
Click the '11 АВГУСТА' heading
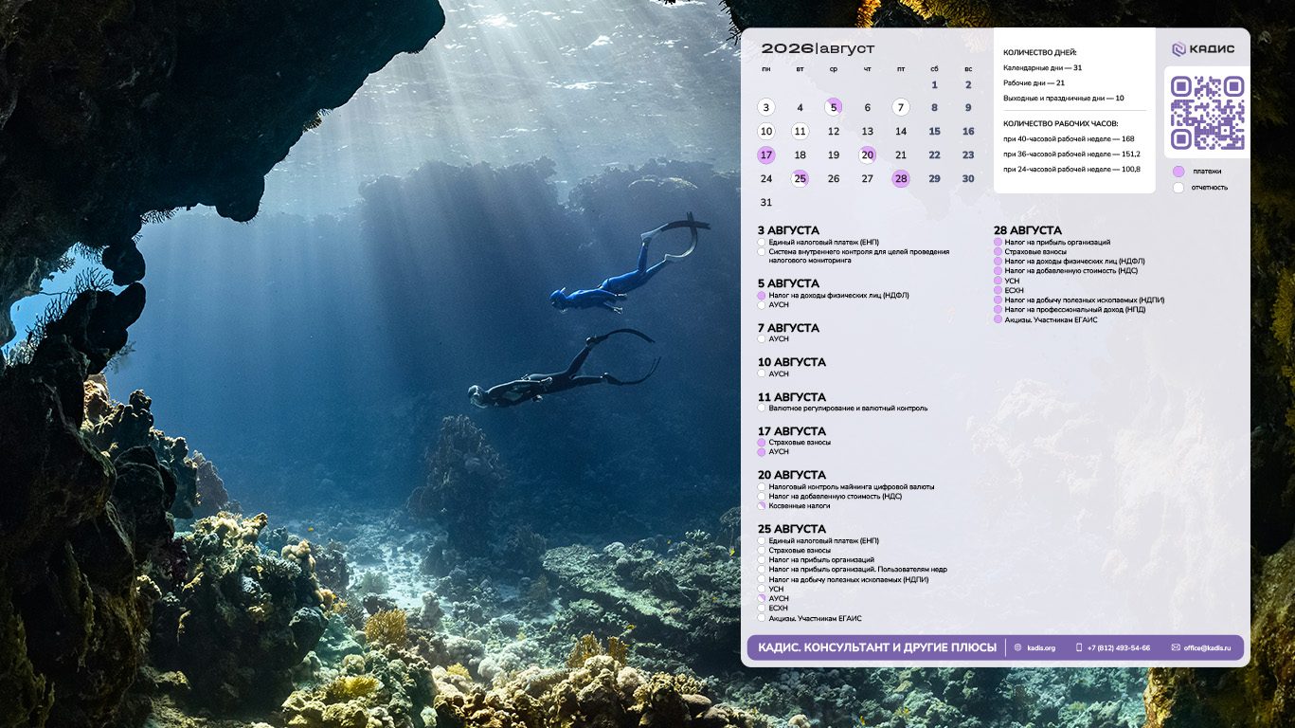(x=792, y=397)
